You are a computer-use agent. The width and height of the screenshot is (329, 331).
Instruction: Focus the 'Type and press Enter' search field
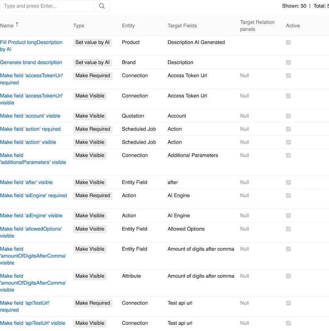47,6
